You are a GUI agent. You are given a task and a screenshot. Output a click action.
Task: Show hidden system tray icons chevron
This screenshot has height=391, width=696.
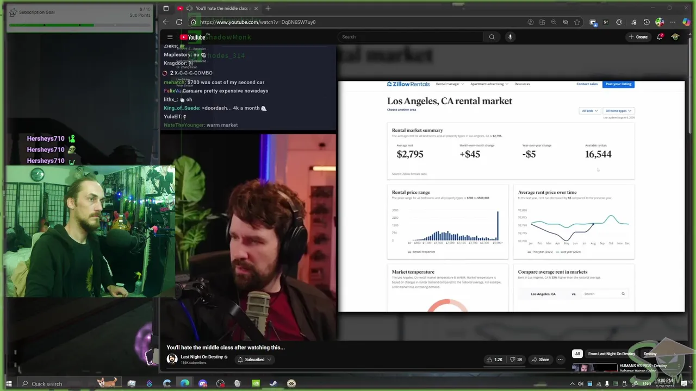pyautogui.click(x=572, y=383)
